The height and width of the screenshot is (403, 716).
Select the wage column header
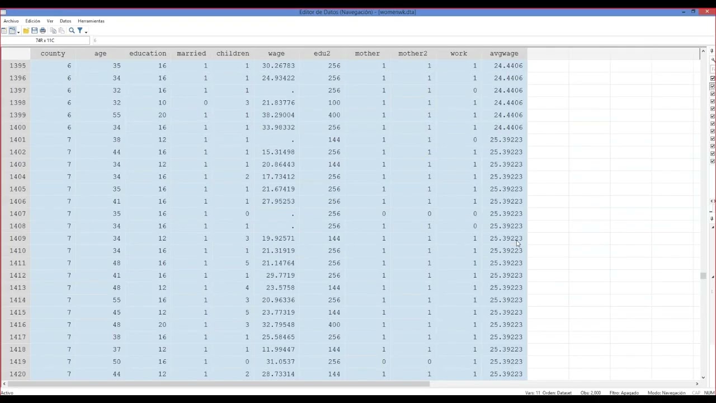coord(276,53)
